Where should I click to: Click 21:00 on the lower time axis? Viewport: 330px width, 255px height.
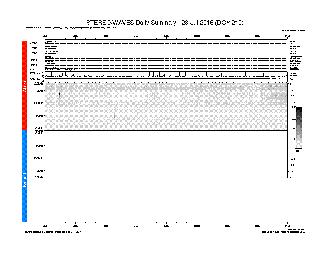(x=257, y=226)
